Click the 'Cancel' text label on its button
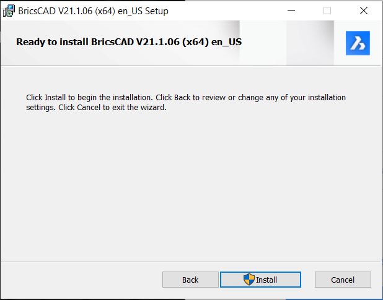 pyautogui.click(x=343, y=280)
